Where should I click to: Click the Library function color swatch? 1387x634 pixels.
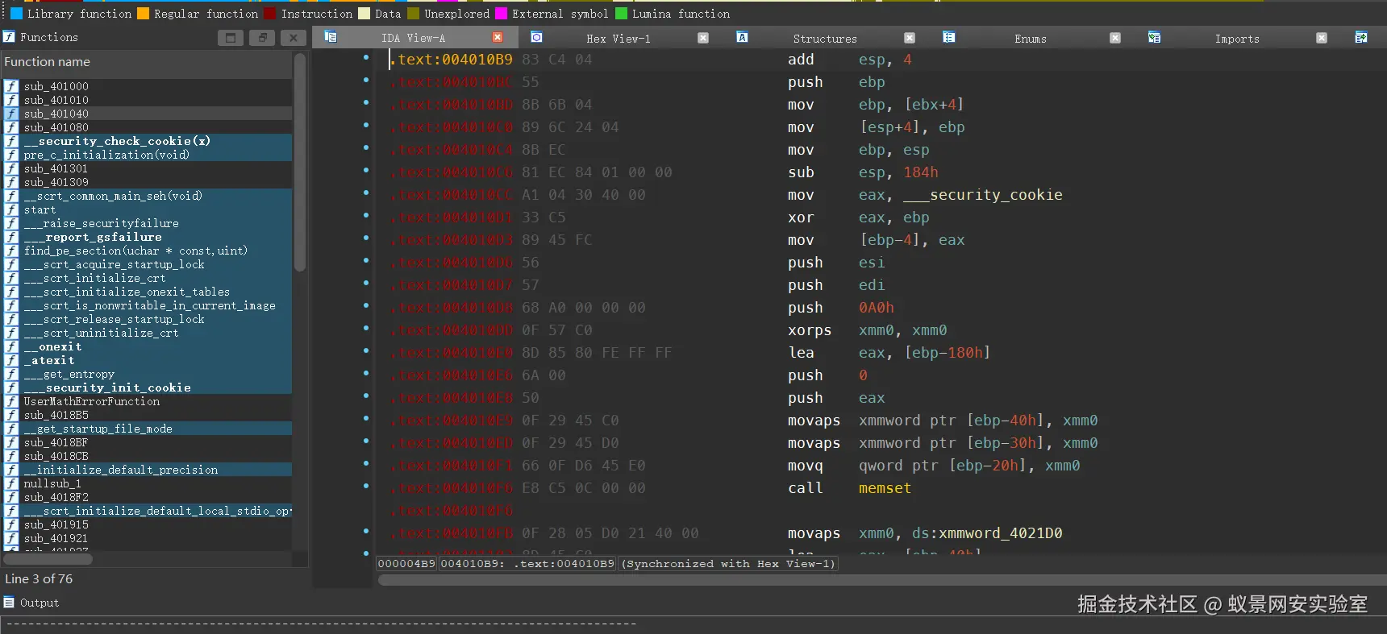tap(16, 14)
